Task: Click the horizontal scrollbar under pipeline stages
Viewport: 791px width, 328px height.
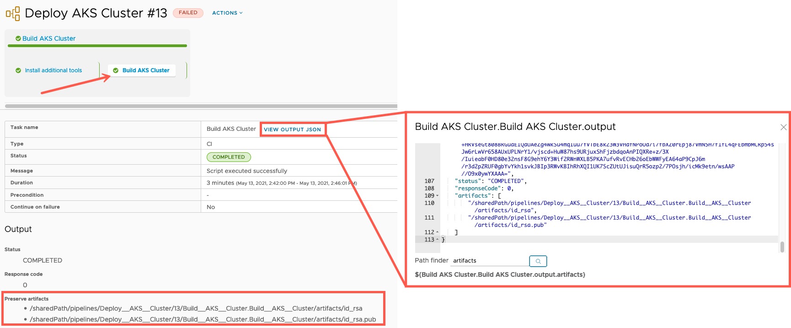Action: pyautogui.click(x=201, y=106)
